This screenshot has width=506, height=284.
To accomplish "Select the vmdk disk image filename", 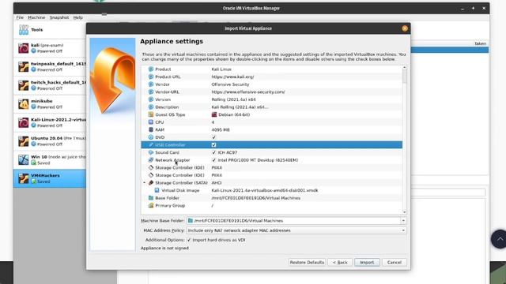I will pyautogui.click(x=265, y=190).
